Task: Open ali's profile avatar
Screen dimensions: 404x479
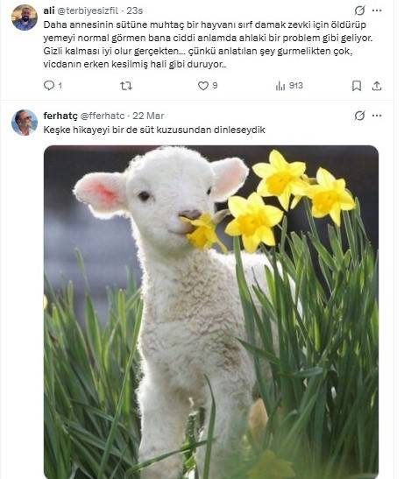Action: pyautogui.click(x=25, y=18)
